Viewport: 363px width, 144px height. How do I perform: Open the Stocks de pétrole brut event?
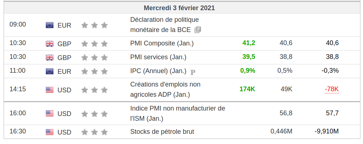(162, 132)
